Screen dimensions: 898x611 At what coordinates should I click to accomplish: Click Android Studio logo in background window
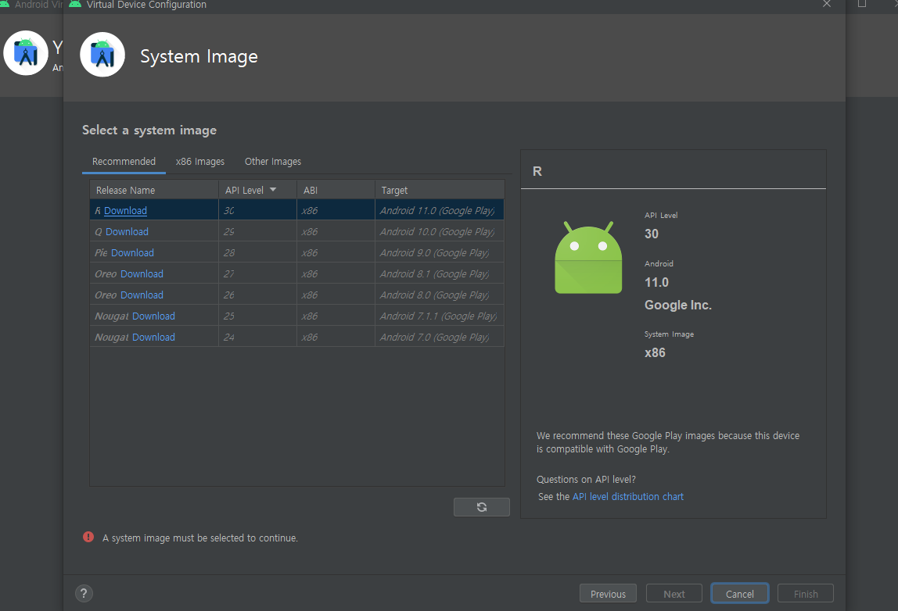pyautogui.click(x=26, y=52)
